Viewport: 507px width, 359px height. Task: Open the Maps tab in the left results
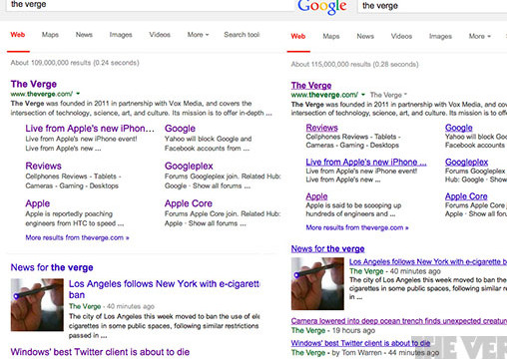(50, 35)
